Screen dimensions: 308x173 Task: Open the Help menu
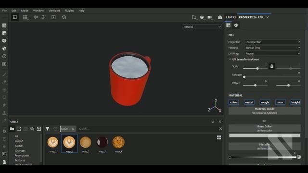pyautogui.click(x=81, y=11)
